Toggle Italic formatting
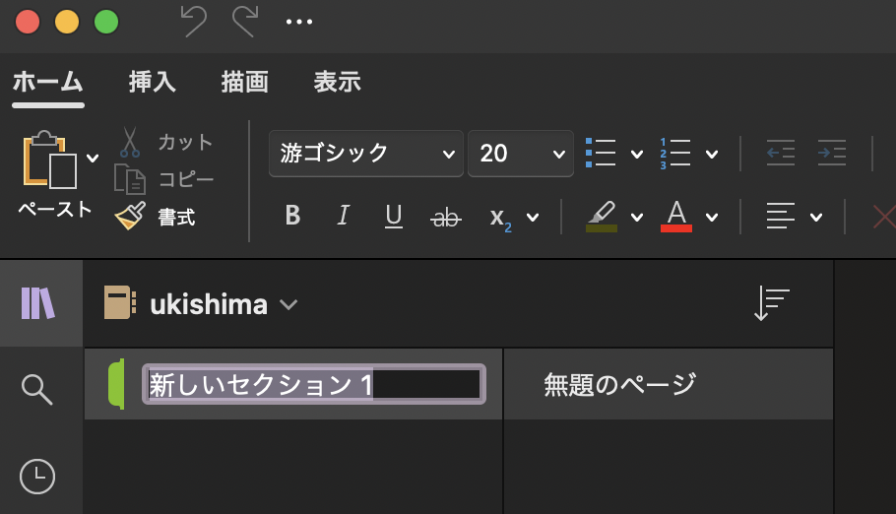 (343, 216)
